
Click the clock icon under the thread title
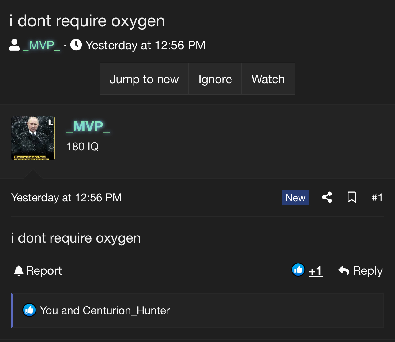(x=76, y=45)
